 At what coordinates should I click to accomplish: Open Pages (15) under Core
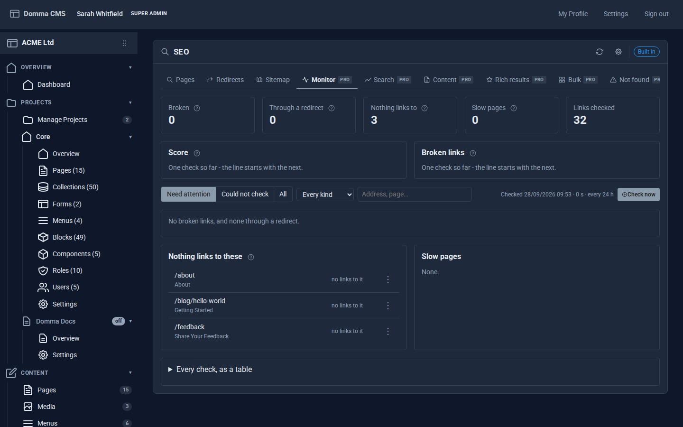[x=69, y=170]
